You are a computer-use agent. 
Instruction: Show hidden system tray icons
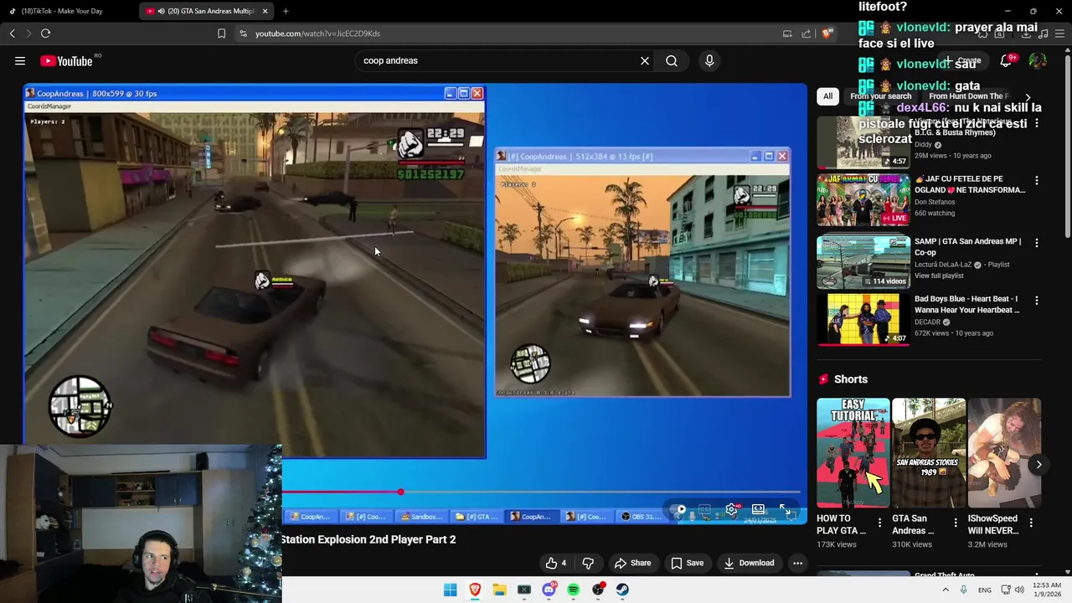946,590
